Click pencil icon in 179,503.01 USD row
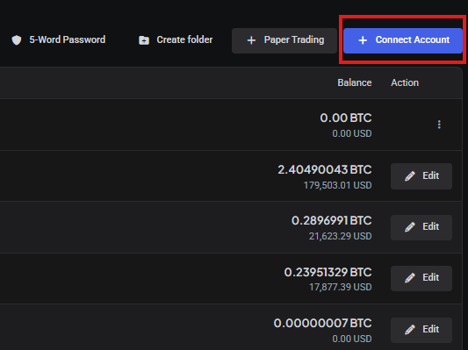 tap(410, 176)
